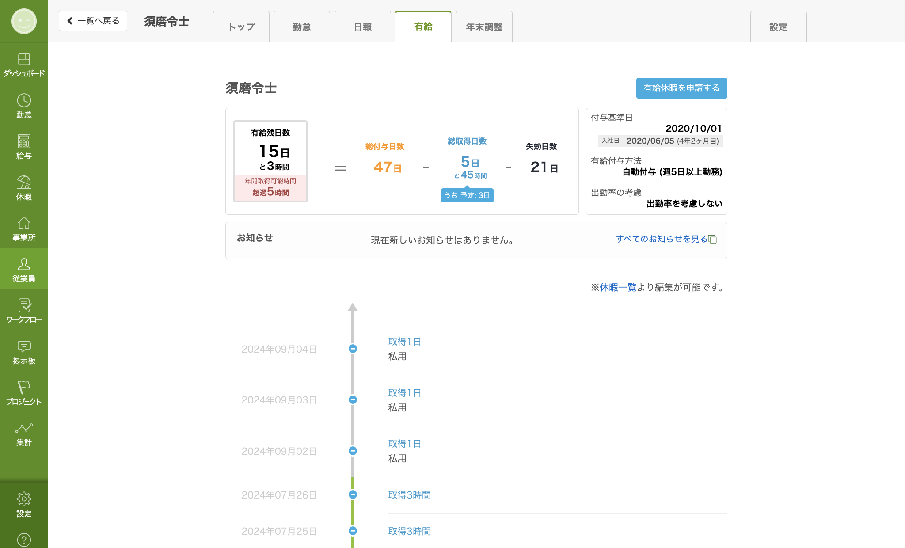The image size is (905, 548).
Task: Click the date 2024年07月26日
Action: [x=279, y=495]
